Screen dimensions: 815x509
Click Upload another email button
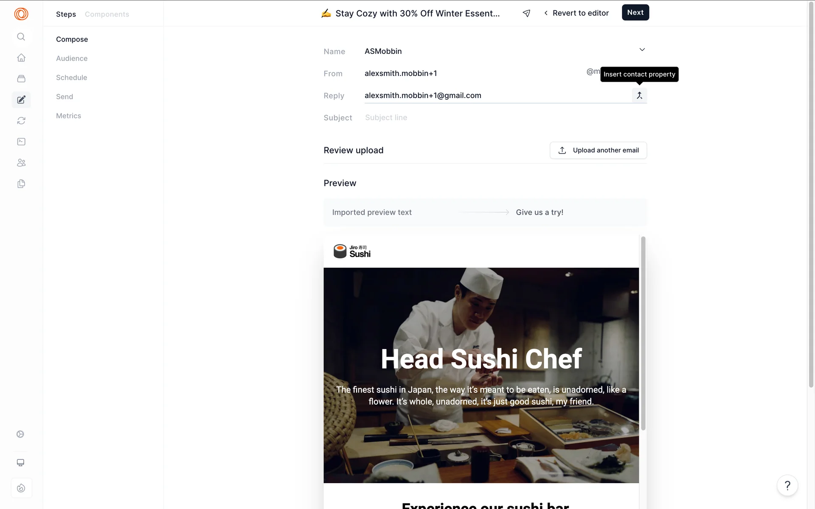click(x=598, y=150)
